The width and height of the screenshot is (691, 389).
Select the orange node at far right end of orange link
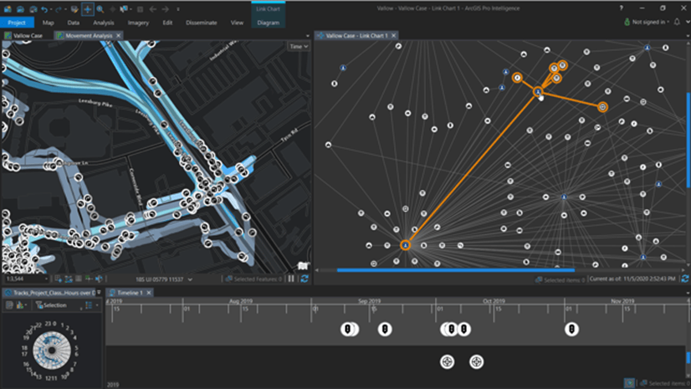[x=603, y=107]
